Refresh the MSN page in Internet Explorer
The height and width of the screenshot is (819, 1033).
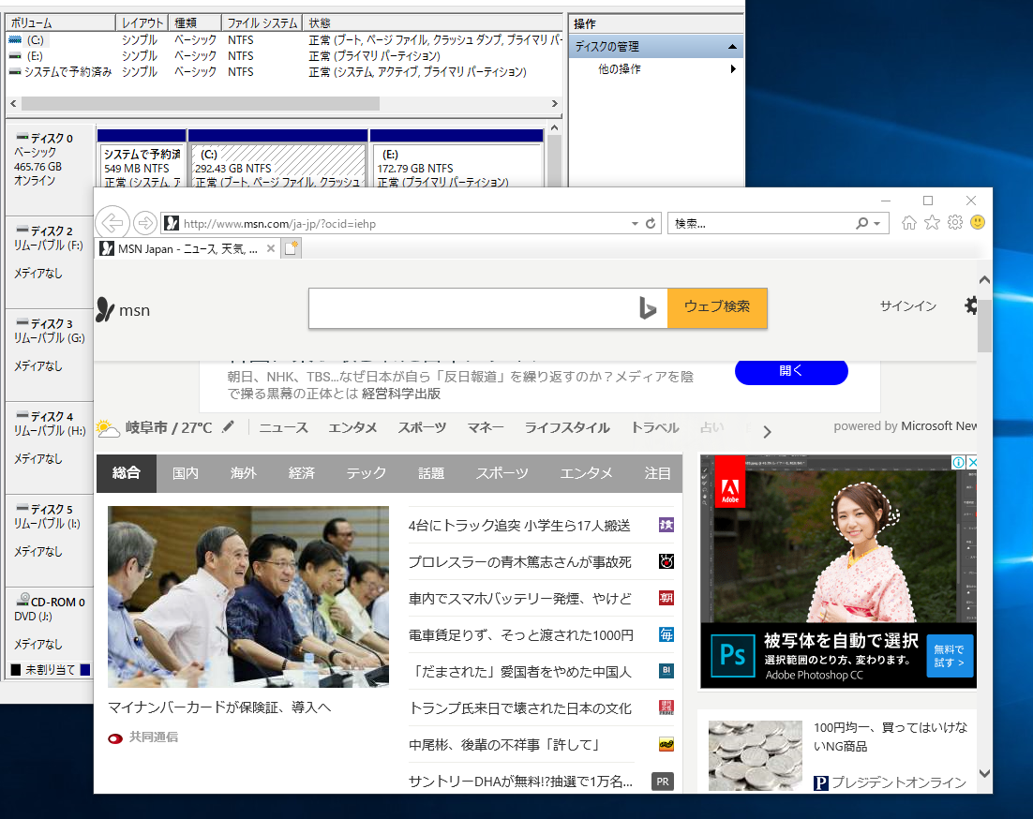tap(651, 223)
